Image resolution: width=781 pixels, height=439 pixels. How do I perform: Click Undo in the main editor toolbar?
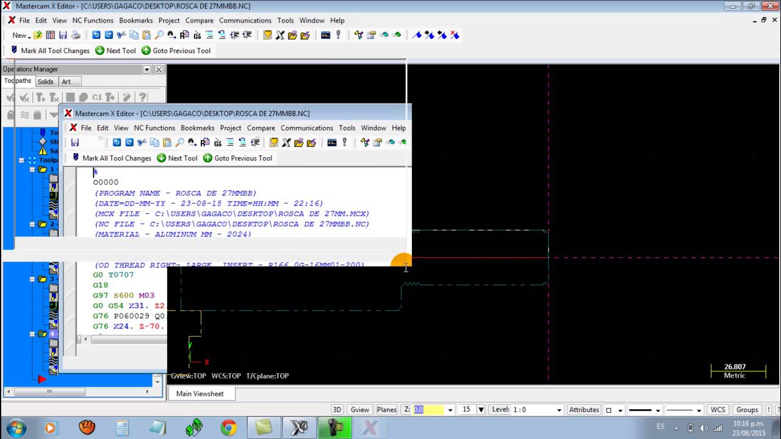96,35
